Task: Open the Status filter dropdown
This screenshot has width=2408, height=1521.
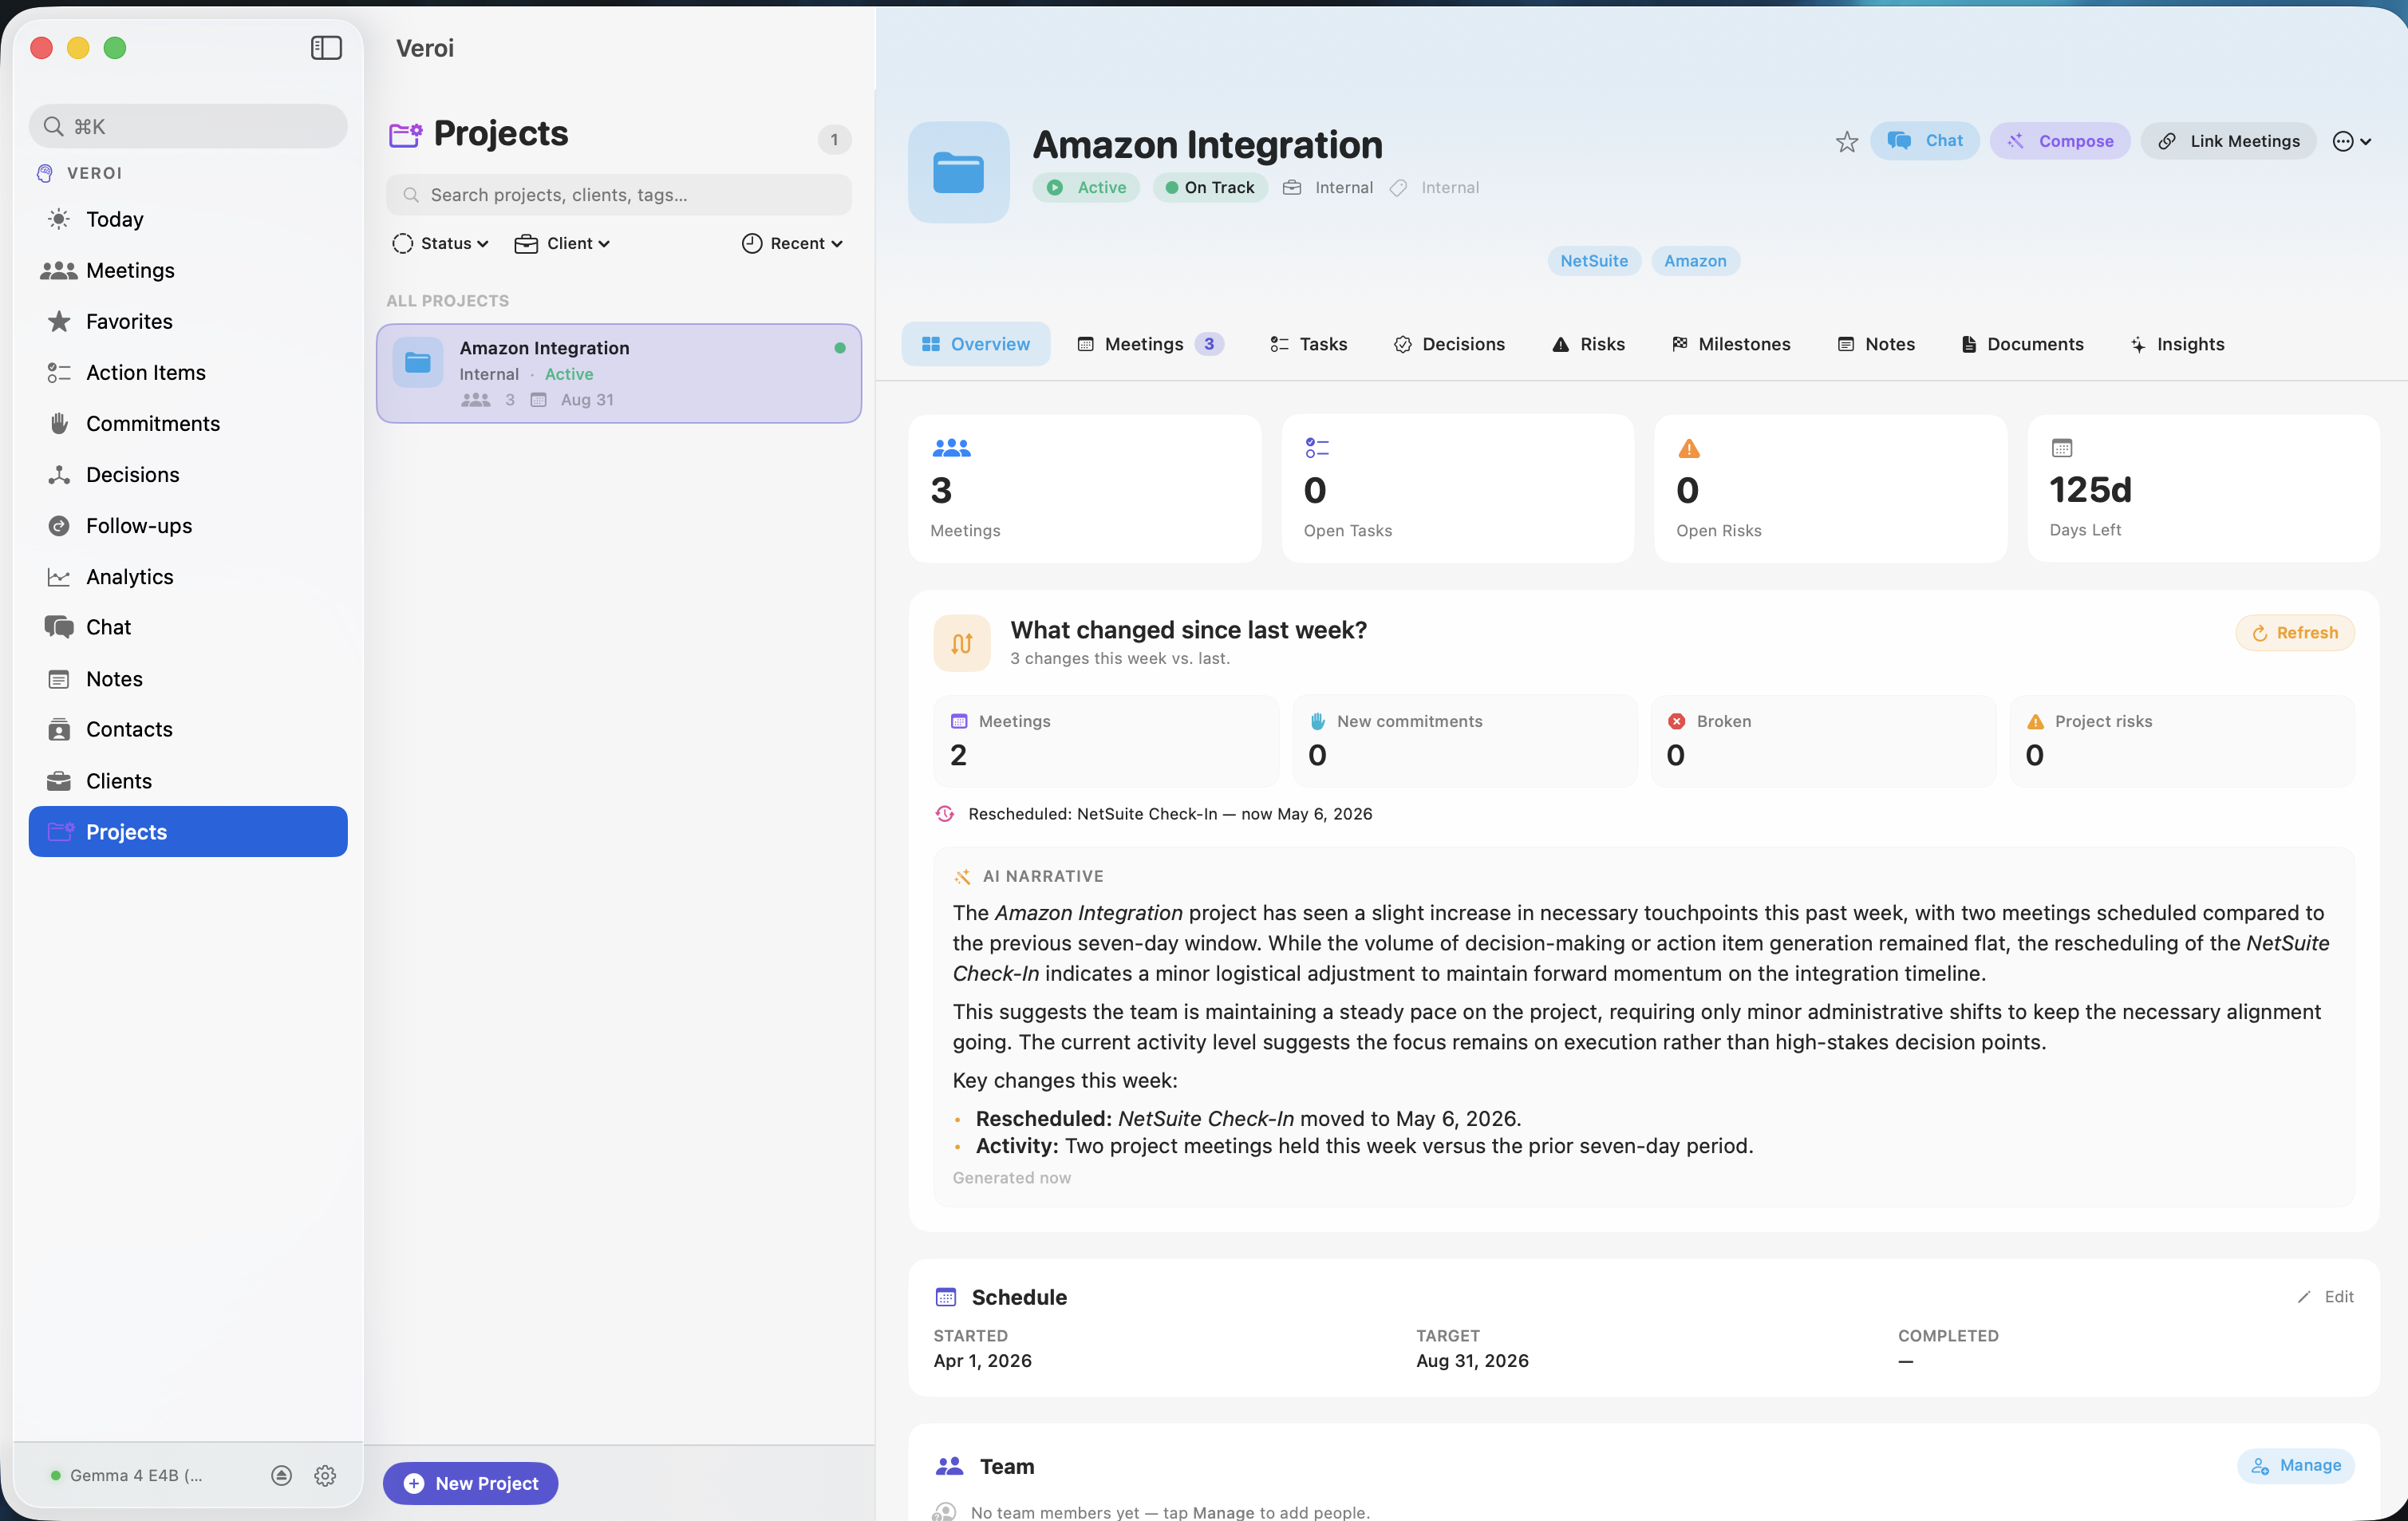Action: click(440, 243)
